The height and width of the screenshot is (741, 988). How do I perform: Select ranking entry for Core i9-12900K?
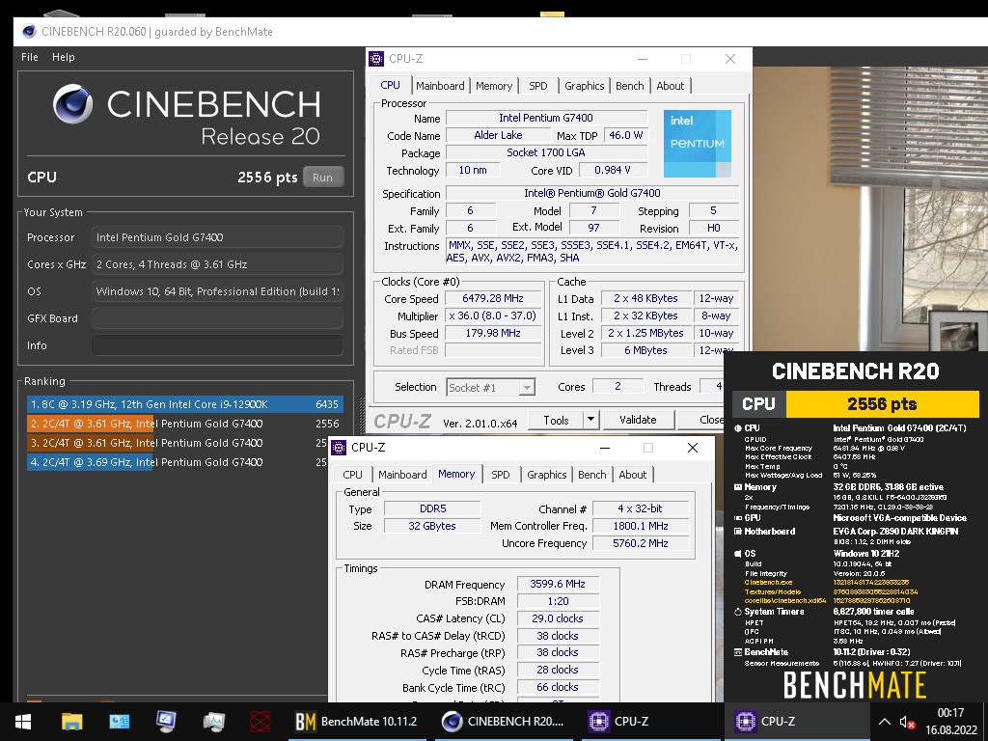(x=184, y=404)
